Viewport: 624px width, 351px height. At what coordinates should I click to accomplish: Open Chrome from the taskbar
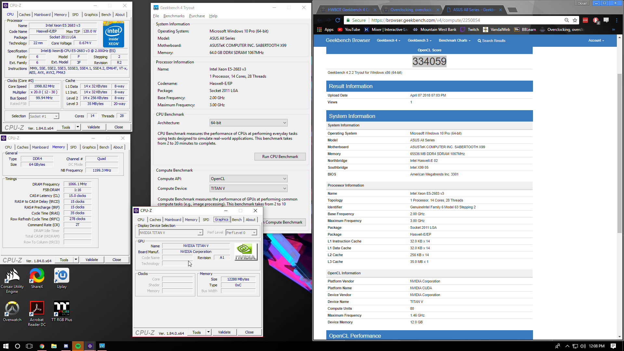[x=42, y=346]
